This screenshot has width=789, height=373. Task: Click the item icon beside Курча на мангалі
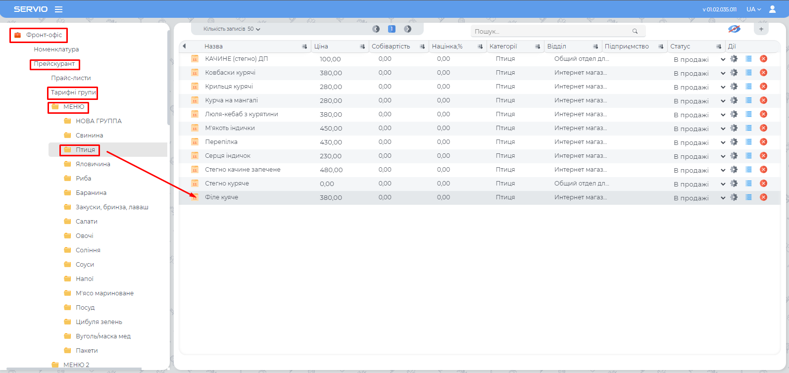tap(195, 100)
